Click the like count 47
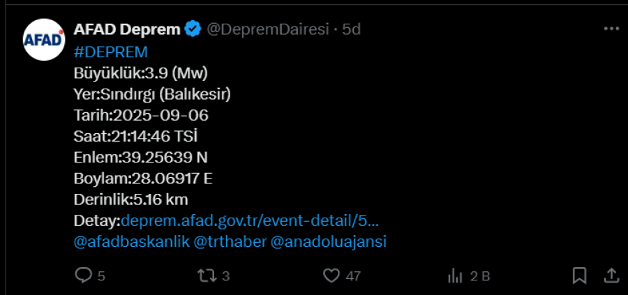This screenshot has width=628, height=295. [x=353, y=276]
